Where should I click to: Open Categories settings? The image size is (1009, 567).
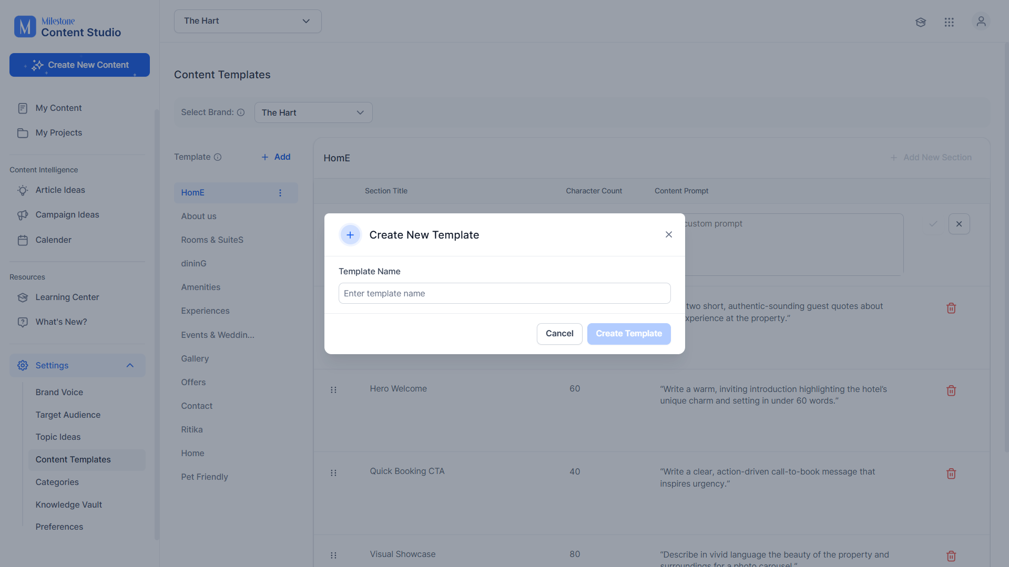click(x=57, y=482)
